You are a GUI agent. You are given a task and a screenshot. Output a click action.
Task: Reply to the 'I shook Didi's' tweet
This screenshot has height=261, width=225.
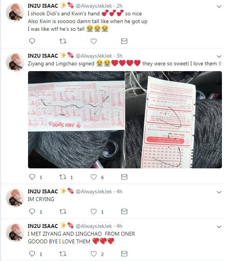click(32, 41)
